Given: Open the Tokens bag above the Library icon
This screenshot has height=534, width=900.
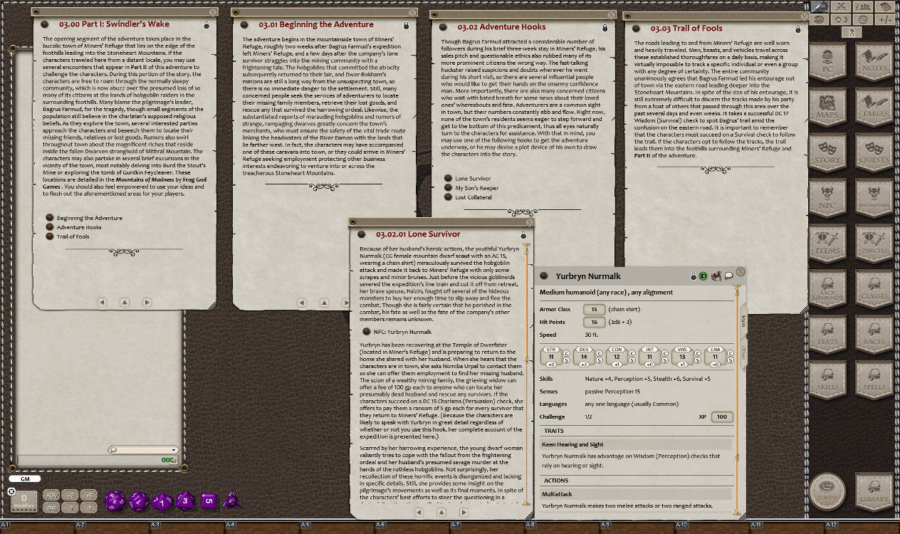Looking at the screenshot, I should 827,491.
